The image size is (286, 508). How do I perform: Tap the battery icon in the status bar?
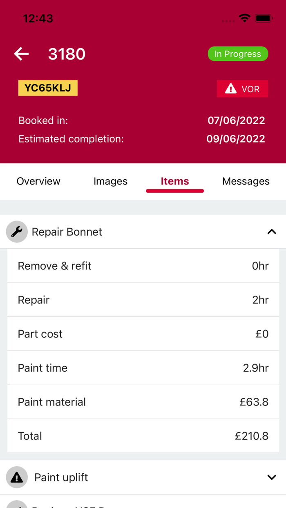(x=264, y=18)
